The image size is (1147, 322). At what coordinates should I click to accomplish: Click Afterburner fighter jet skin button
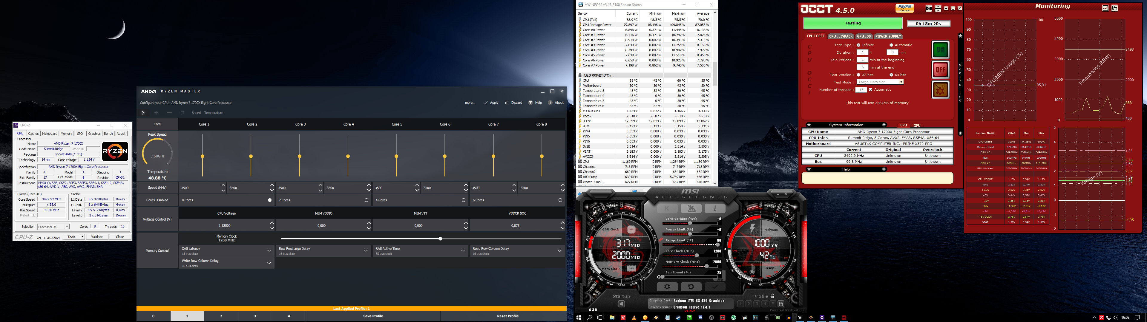[691, 209]
